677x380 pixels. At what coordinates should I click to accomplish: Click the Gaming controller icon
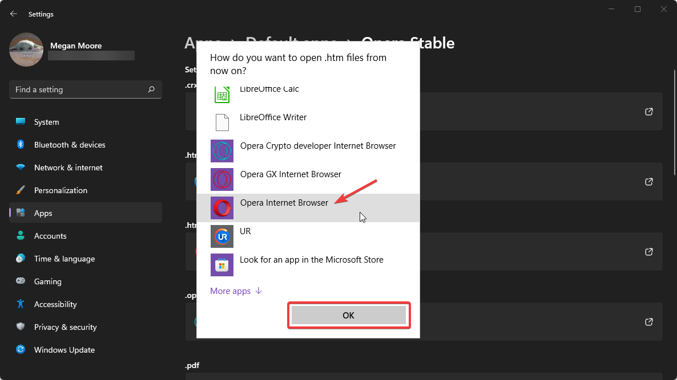21,281
